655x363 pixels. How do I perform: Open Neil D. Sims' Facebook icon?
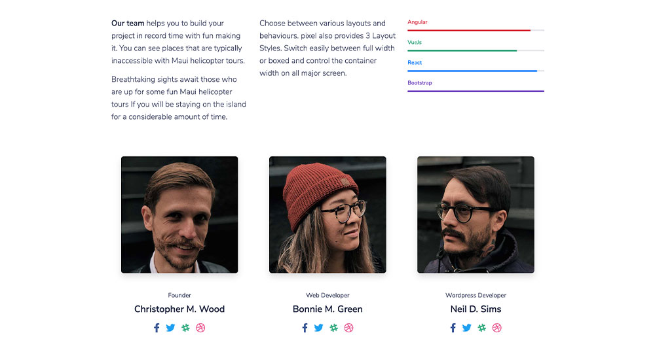453,328
